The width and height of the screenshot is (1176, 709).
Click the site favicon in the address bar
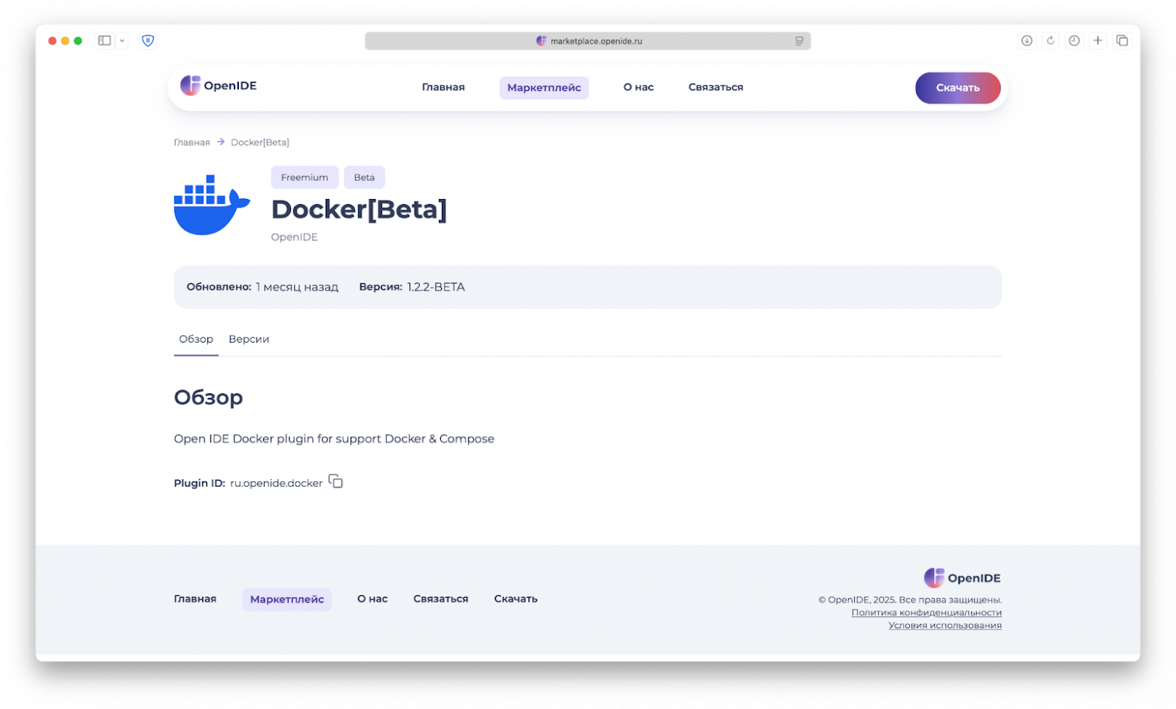pyautogui.click(x=541, y=41)
